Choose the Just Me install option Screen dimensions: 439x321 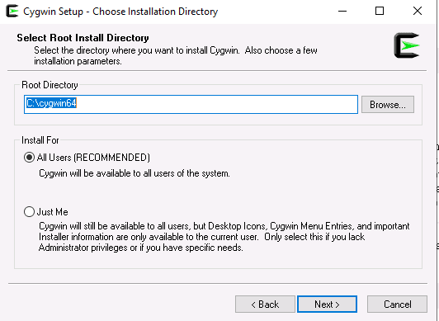(29, 212)
